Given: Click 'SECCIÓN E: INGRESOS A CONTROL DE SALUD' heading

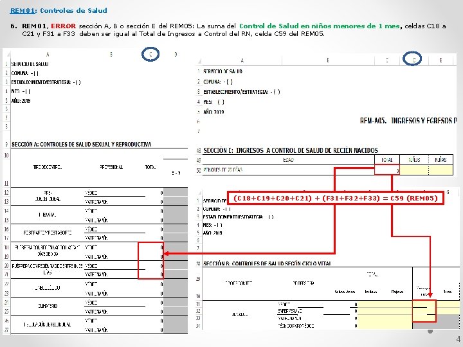Looking at the screenshot, I should click(x=291, y=150).
